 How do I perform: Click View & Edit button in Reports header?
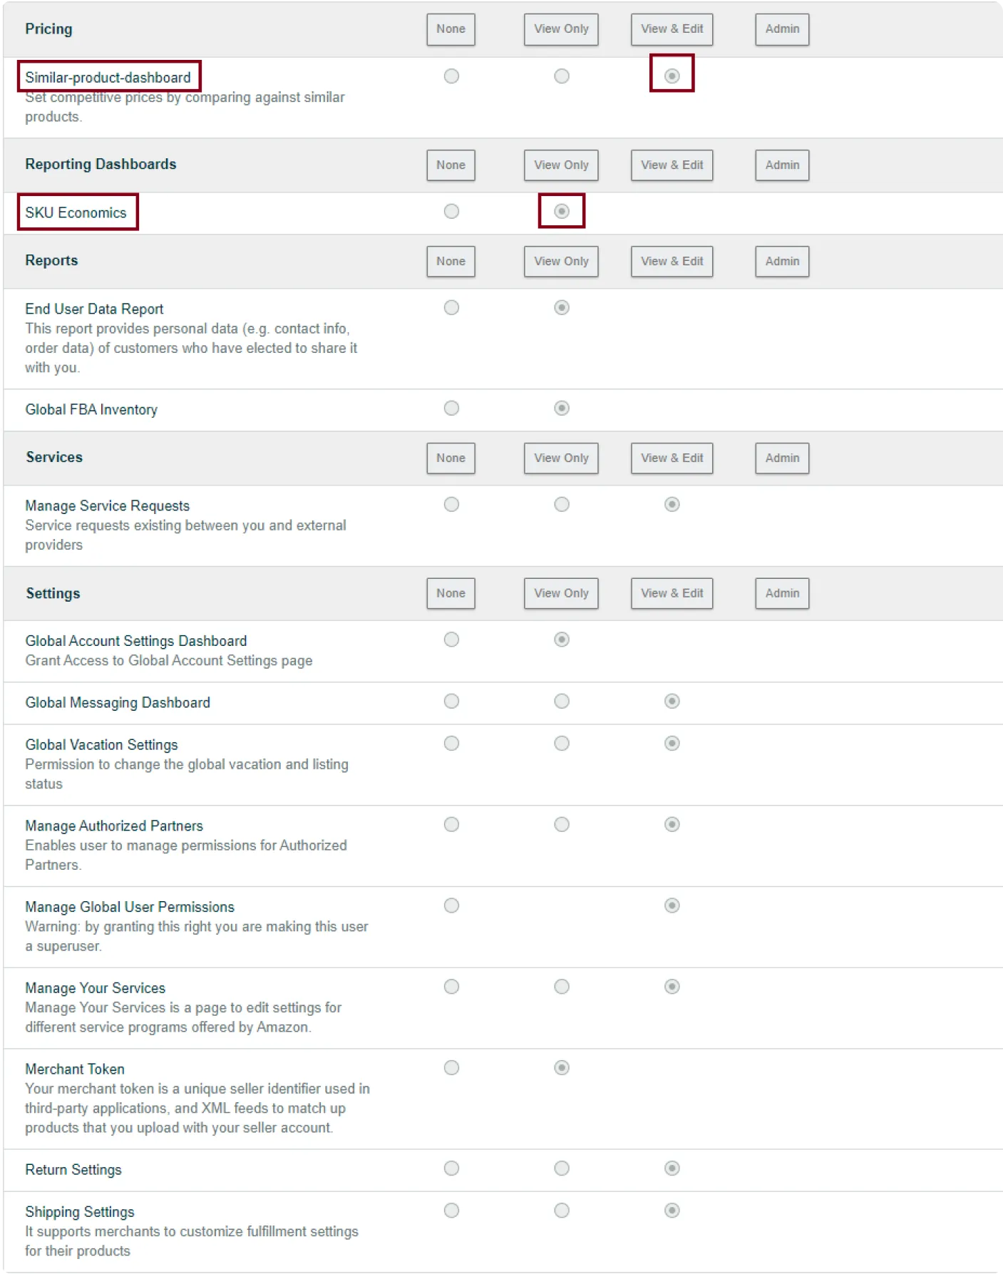672,262
